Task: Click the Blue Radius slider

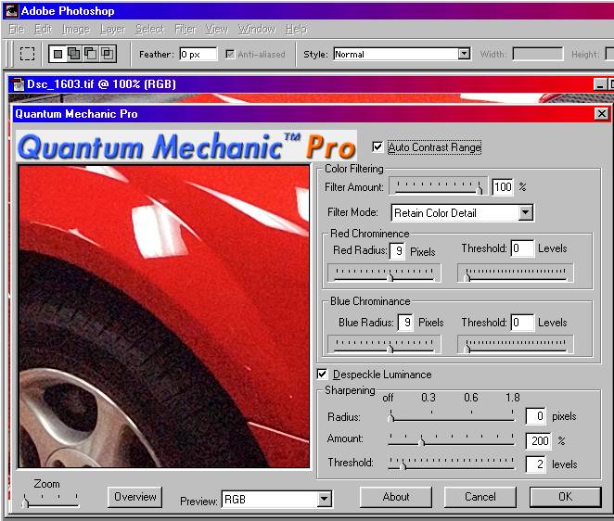Action: pos(384,344)
